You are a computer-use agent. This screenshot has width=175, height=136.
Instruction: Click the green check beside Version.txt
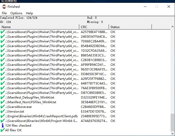2,112
